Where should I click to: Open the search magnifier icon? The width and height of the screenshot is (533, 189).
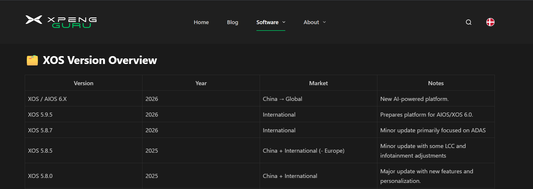[x=468, y=22]
